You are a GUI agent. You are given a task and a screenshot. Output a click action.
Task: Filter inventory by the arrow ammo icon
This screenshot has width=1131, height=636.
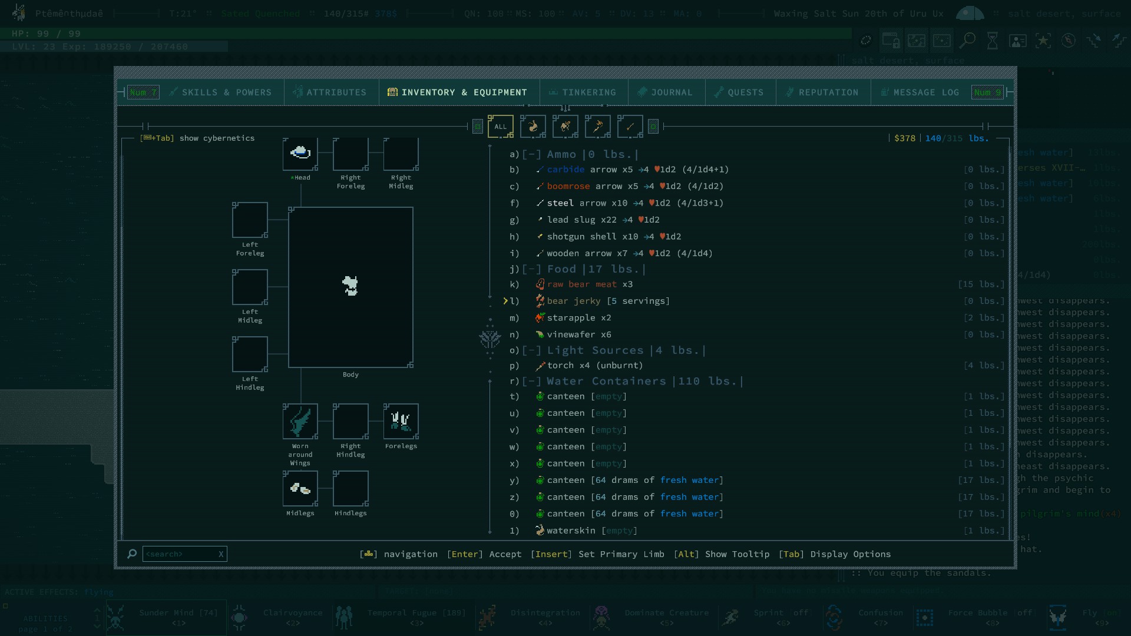pos(630,127)
